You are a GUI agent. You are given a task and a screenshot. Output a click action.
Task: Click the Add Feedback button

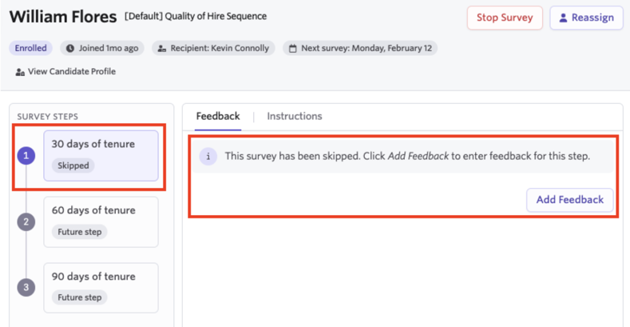tap(570, 200)
